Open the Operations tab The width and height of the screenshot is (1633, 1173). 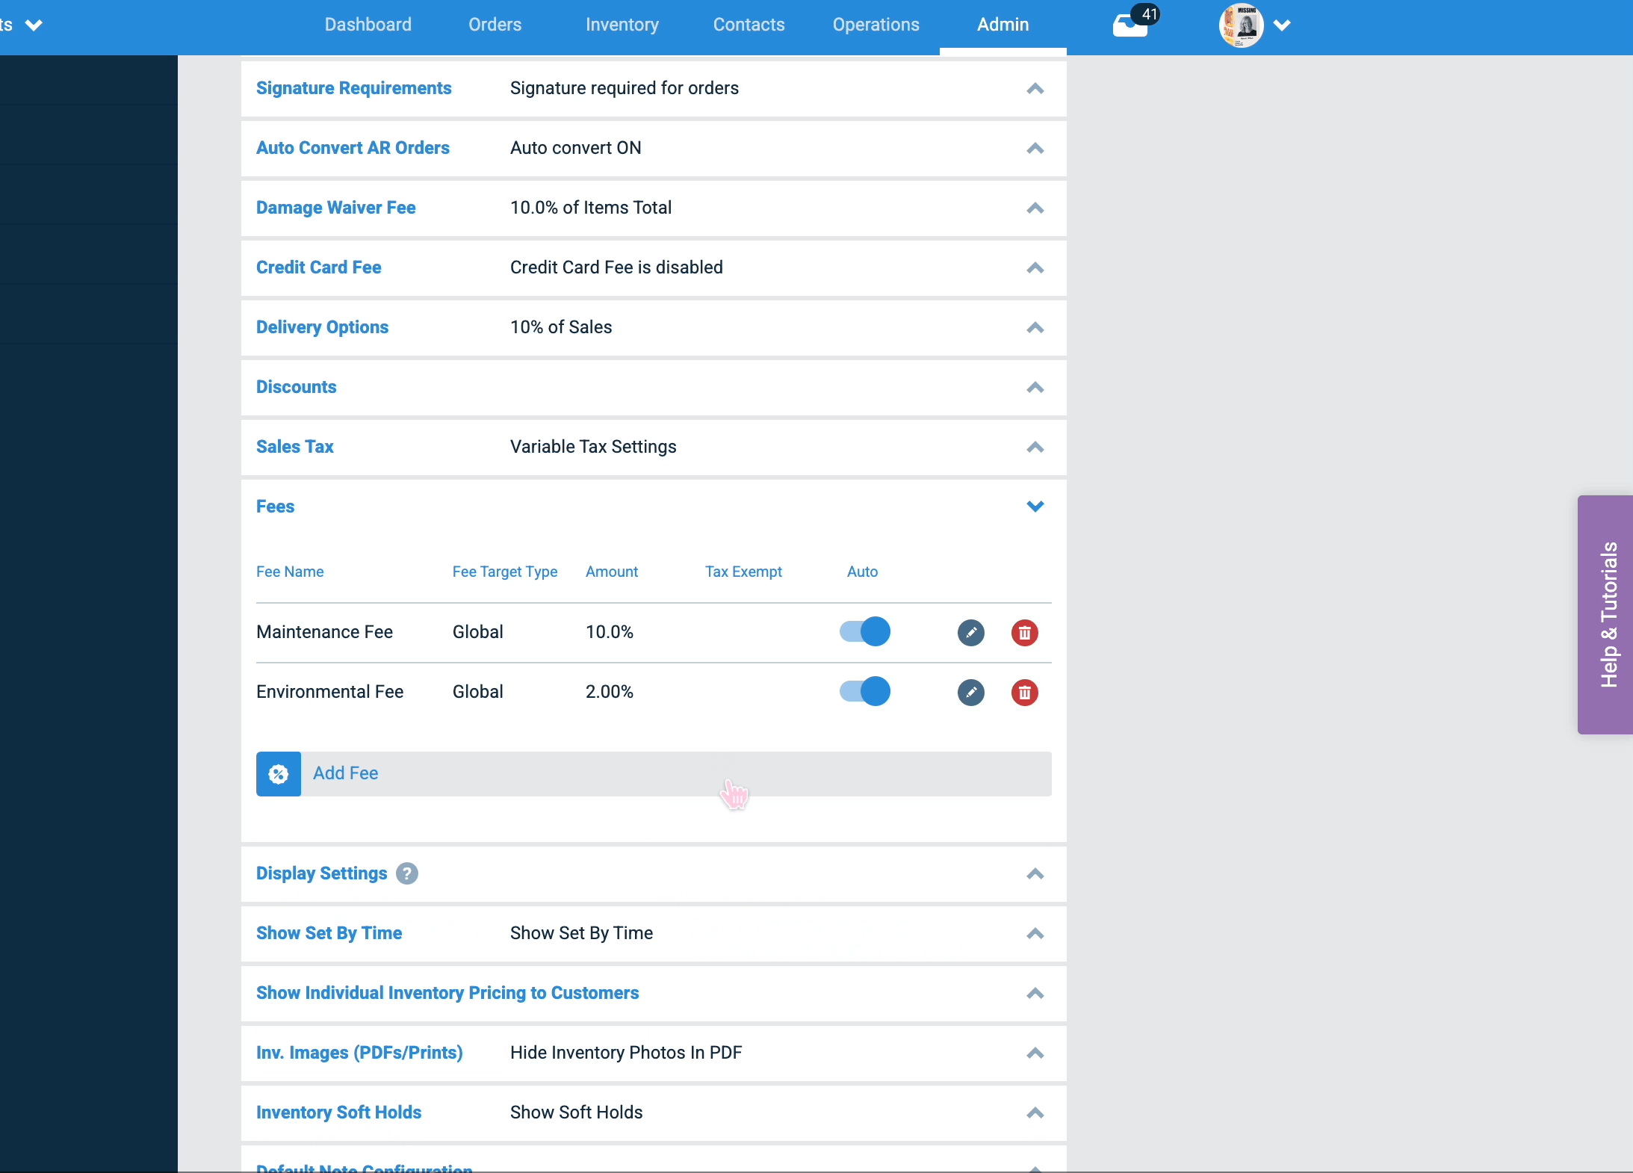coord(876,25)
